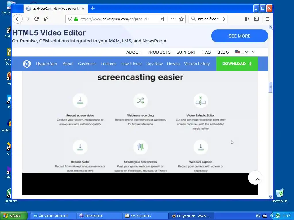294x220 pixels.
Task: Go to Features in HyperCam nav
Action: pos(108,64)
